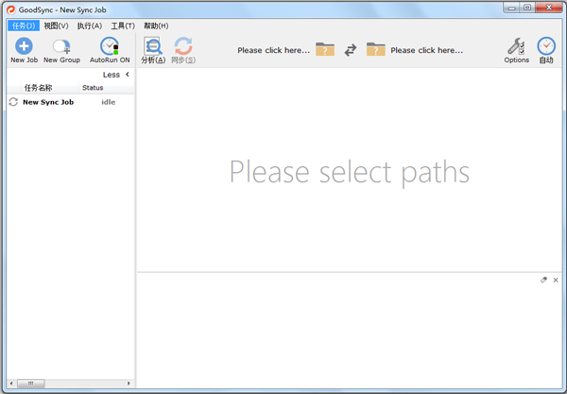Screen dimensions: 567x394
Task: Open the 执行(A) menu
Action: point(90,26)
